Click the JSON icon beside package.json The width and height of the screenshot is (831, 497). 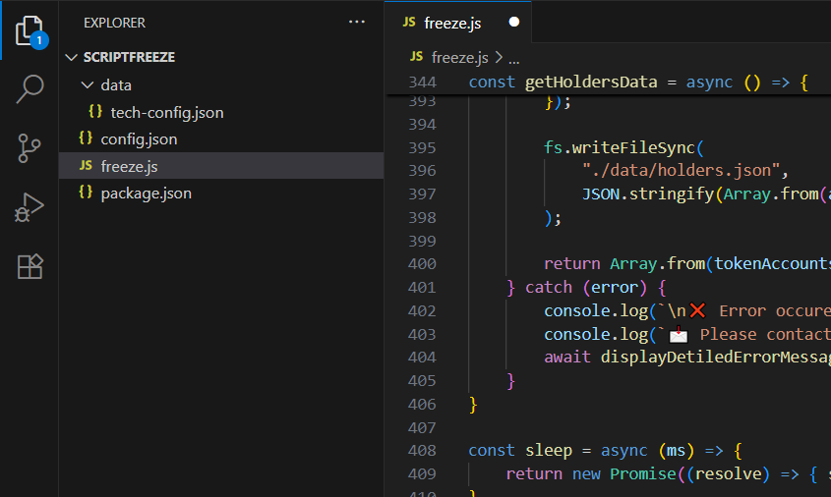click(x=86, y=193)
